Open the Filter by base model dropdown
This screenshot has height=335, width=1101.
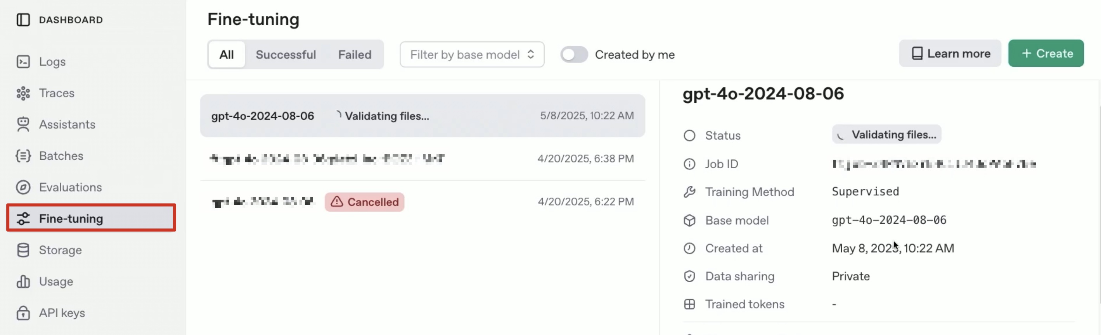coord(472,54)
